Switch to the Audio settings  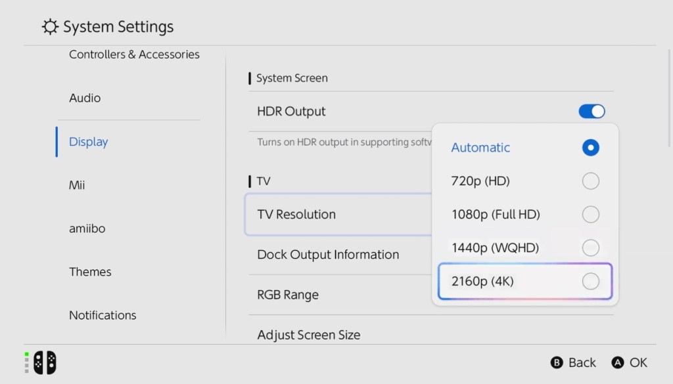click(x=85, y=98)
